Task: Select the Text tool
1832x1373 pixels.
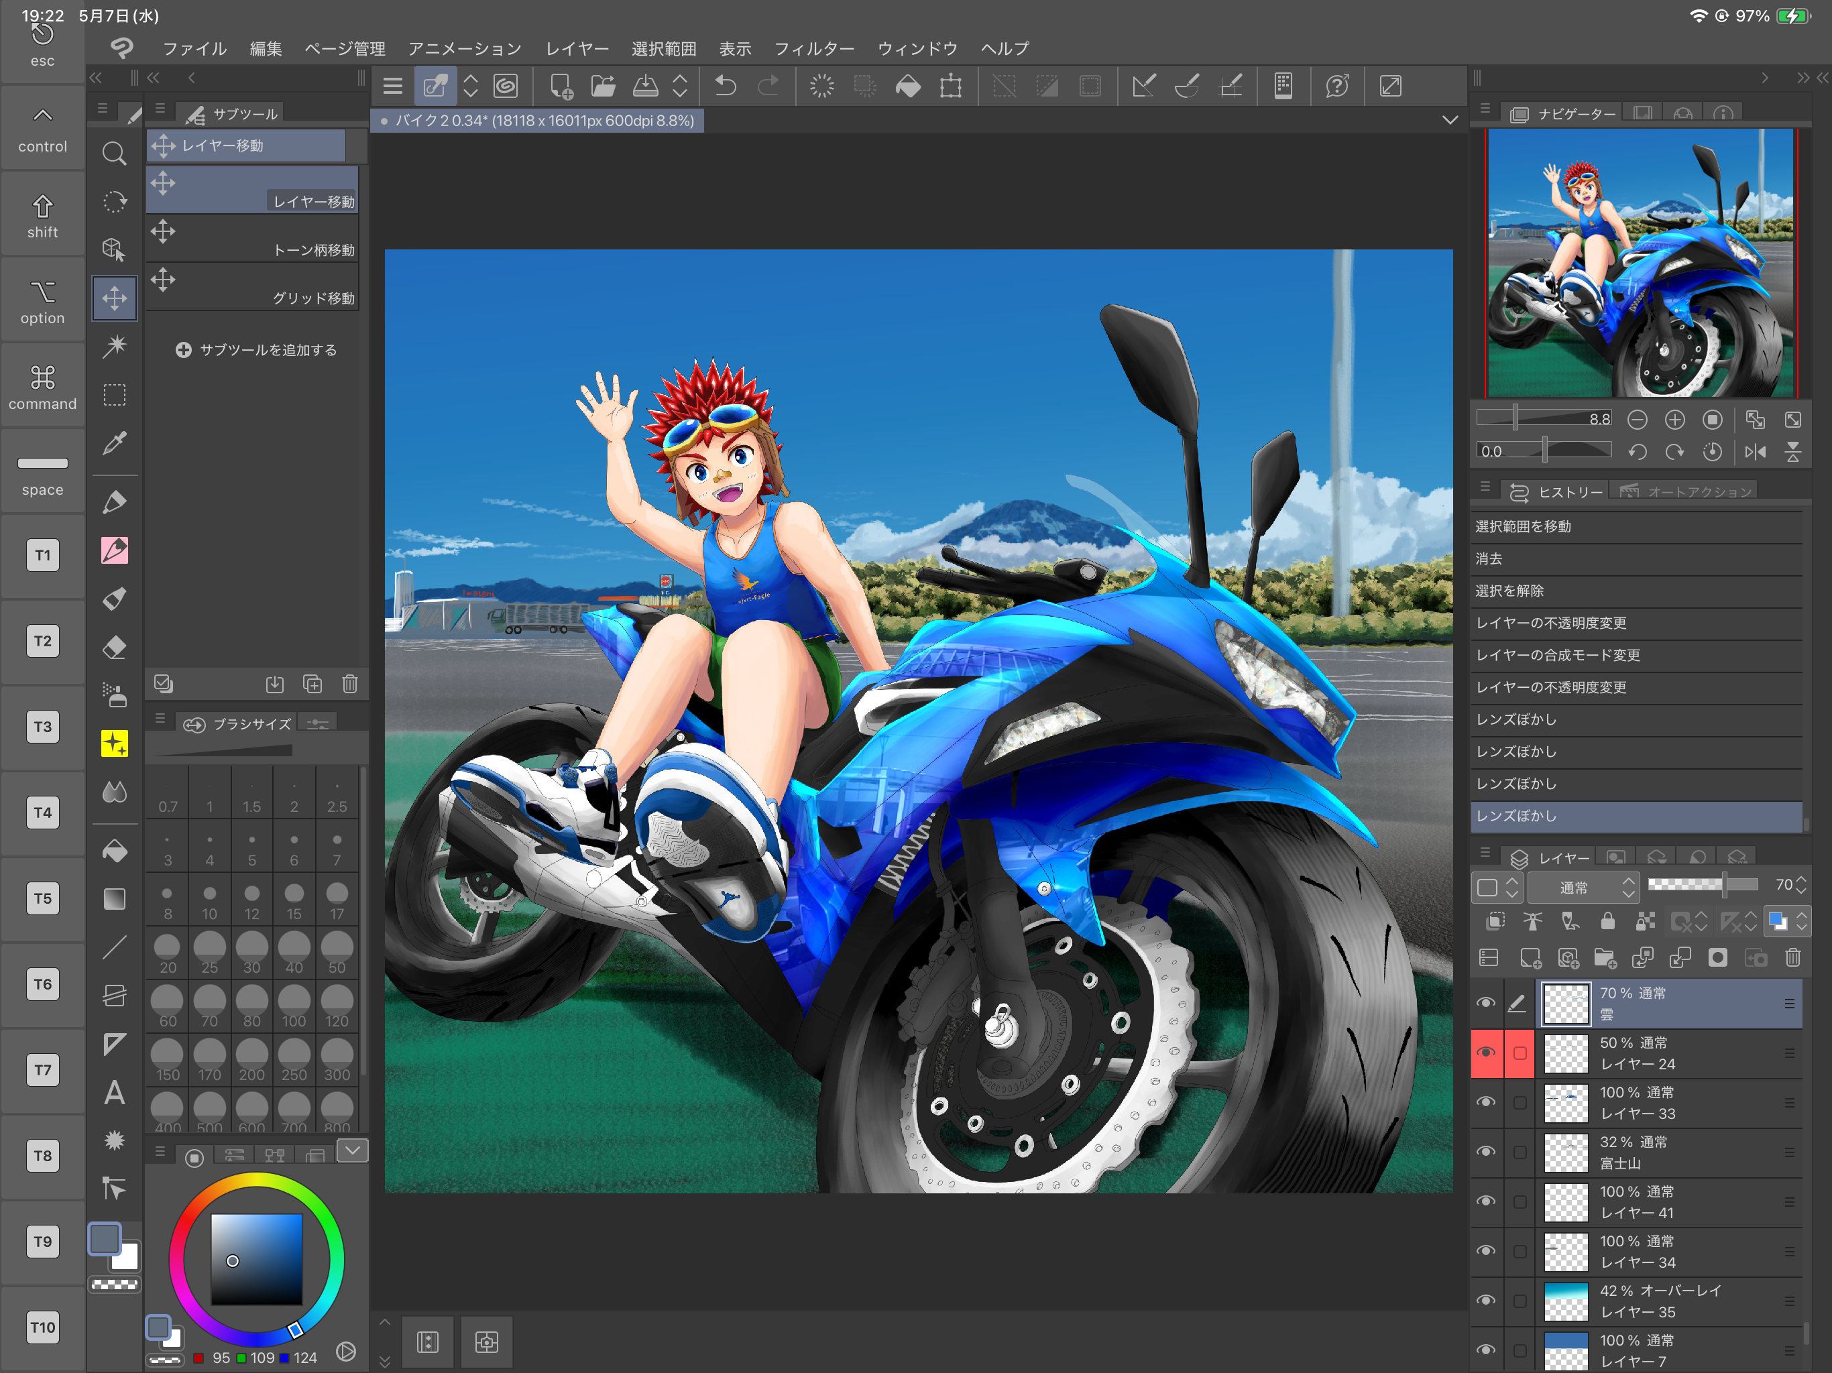Action: [x=114, y=1093]
